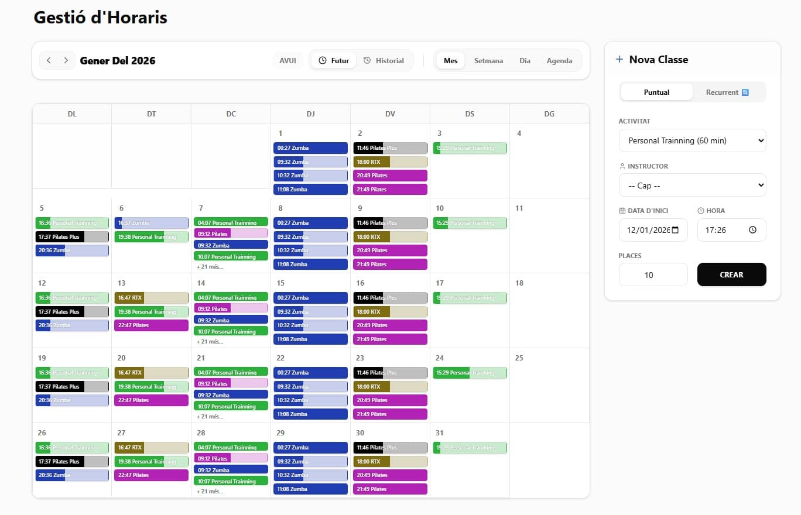This screenshot has height=515, width=801.
Task: Keep Puntual mode selected
Action: [x=656, y=92]
